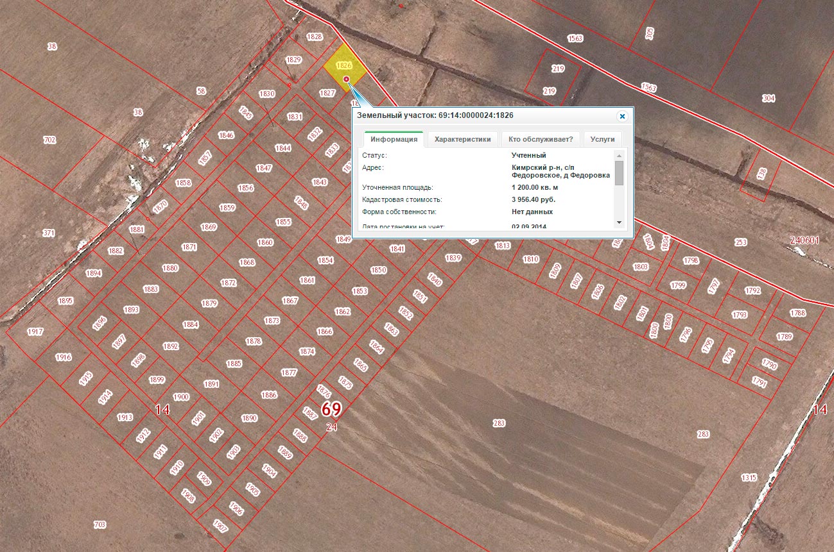
Task: Open the Услуги tab
Action: [602, 139]
